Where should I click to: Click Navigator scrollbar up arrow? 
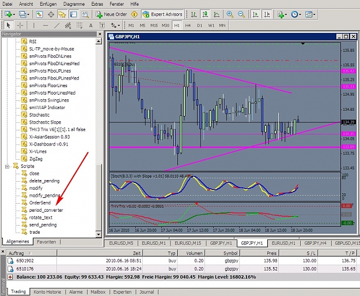pos(98,42)
